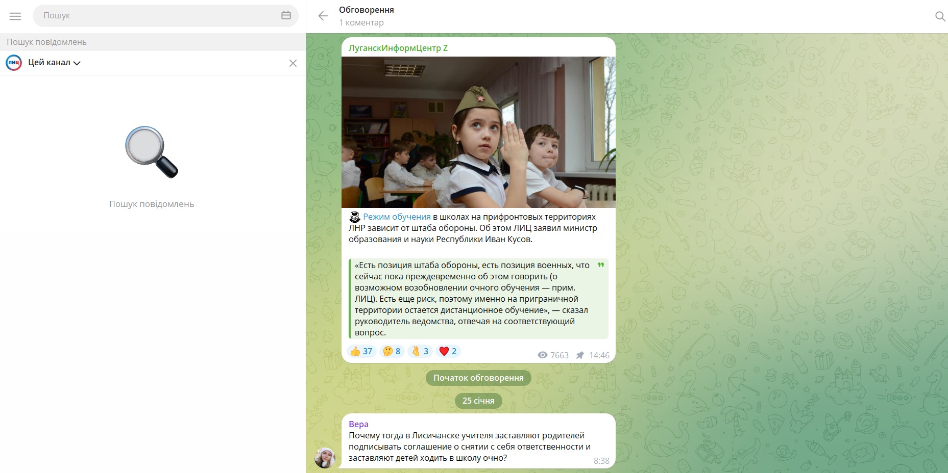This screenshot has width=948, height=473.
Task: Open the hamburger main menu
Action: [x=15, y=16]
